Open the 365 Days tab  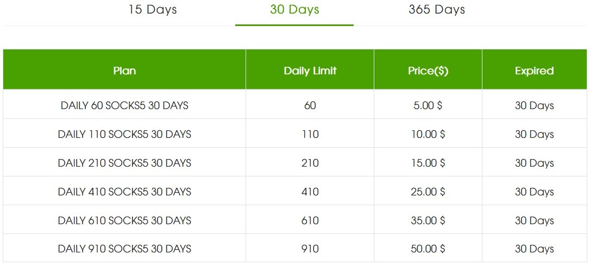437,10
